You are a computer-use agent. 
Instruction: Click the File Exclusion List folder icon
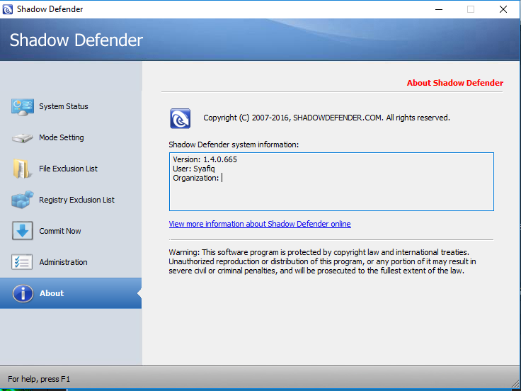coord(22,169)
